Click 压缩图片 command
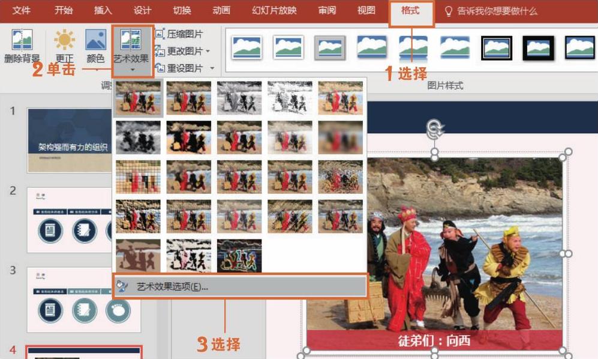The width and height of the screenshot is (598, 359). point(179,34)
